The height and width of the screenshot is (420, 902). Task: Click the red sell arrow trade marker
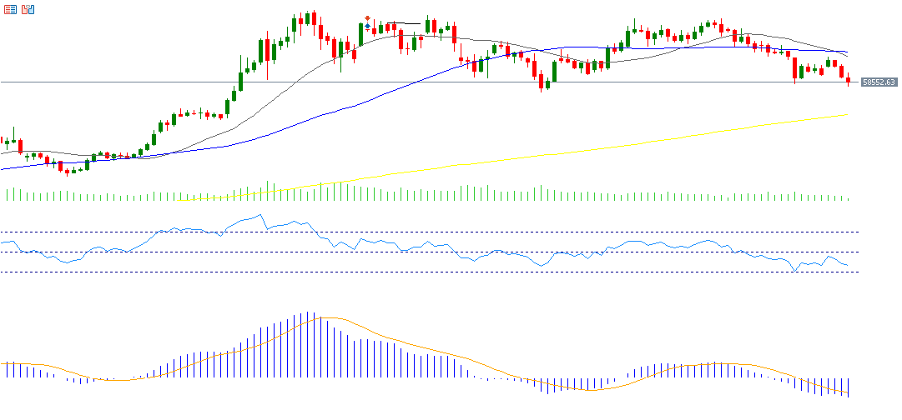367,18
